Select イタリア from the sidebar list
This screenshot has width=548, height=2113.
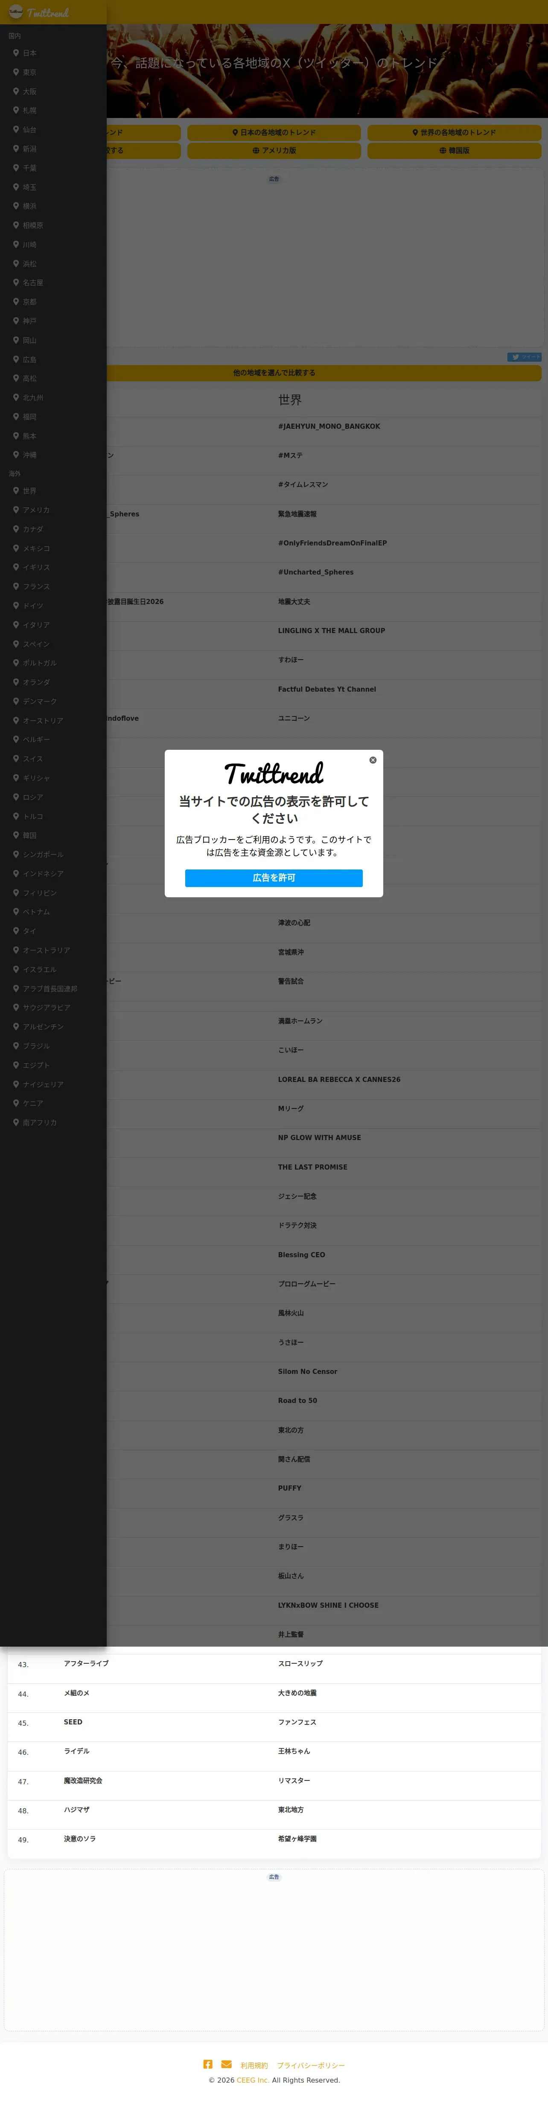(53, 625)
